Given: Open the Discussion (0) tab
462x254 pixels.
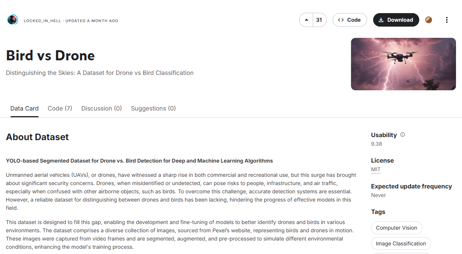Looking at the screenshot, I should (x=101, y=108).
